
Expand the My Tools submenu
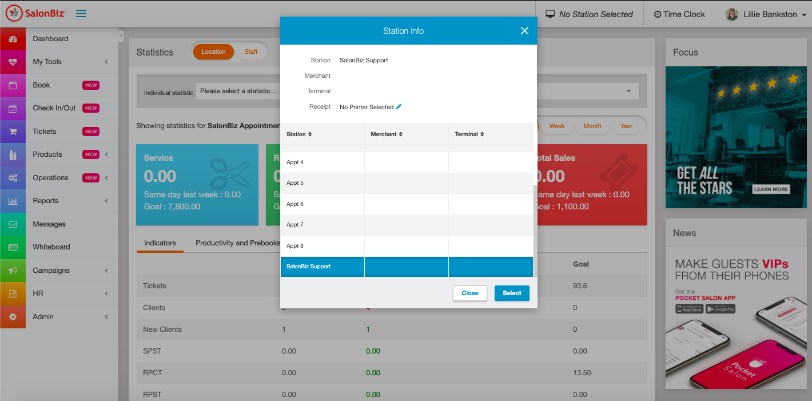106,62
